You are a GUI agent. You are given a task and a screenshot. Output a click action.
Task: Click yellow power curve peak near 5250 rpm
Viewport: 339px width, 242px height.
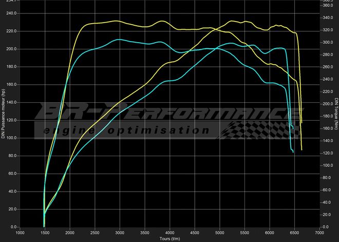tap(232, 21)
